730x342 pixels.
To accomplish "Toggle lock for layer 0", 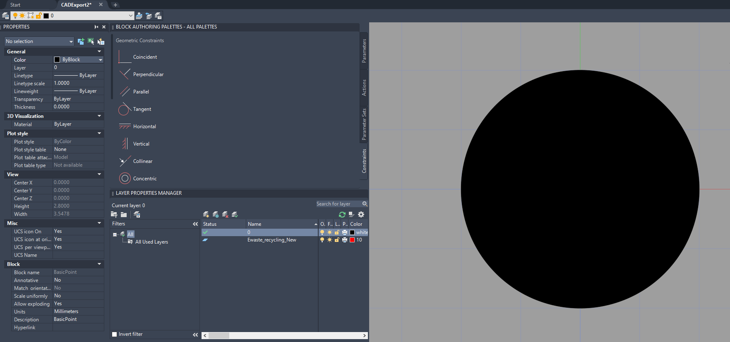I will (337, 232).
